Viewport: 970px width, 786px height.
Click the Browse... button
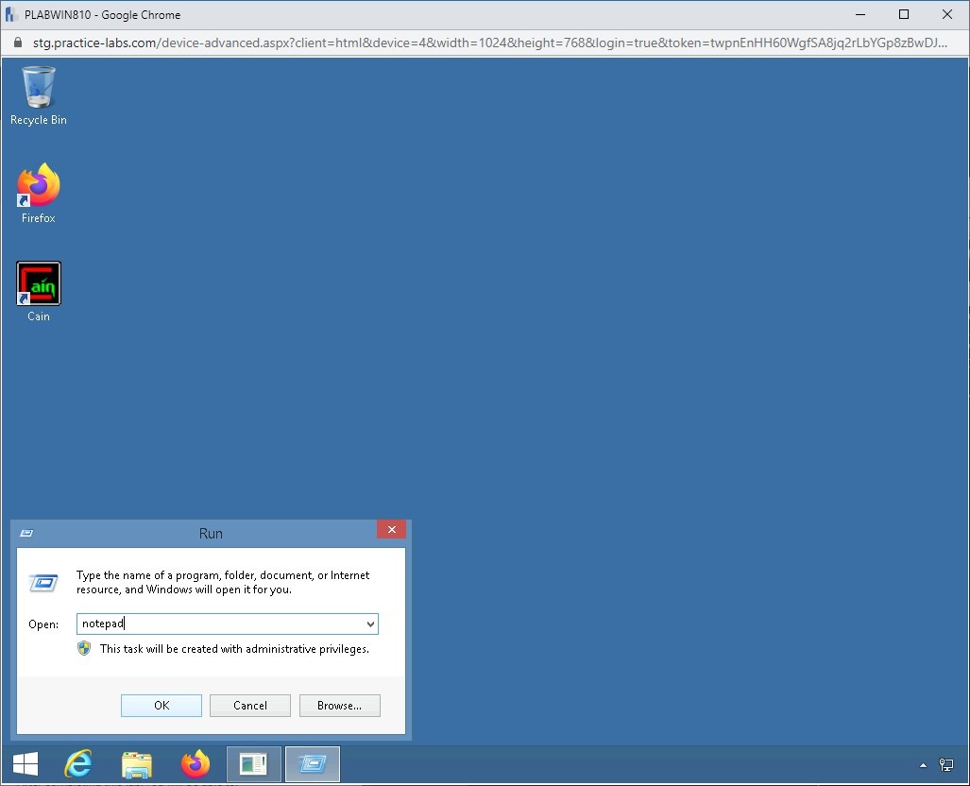(x=339, y=706)
